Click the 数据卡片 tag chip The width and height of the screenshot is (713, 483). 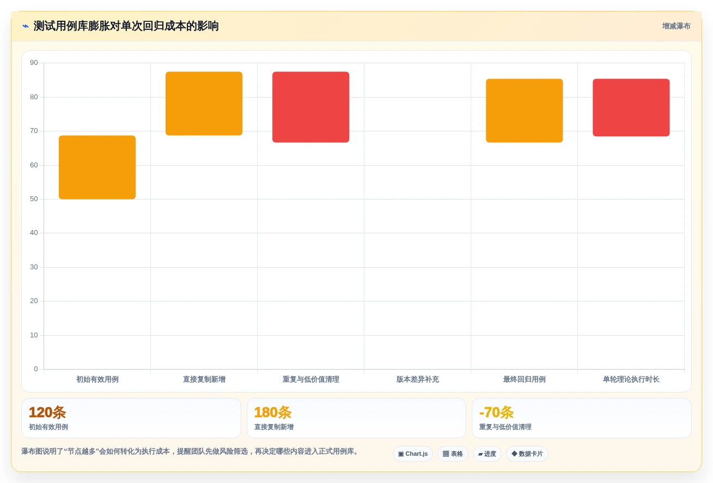[x=527, y=454]
